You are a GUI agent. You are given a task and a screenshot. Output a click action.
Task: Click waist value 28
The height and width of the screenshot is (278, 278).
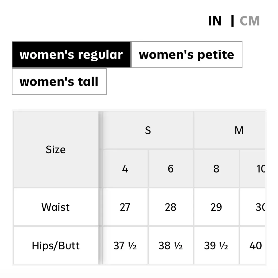pos(171,207)
